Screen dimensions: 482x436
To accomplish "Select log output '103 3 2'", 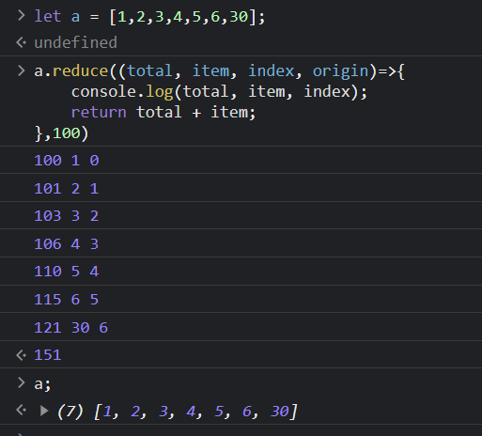I will 67,216.
